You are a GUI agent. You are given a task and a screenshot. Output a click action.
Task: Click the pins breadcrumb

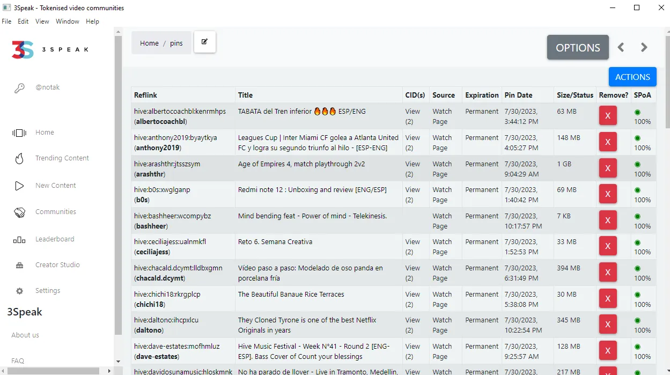[176, 43]
